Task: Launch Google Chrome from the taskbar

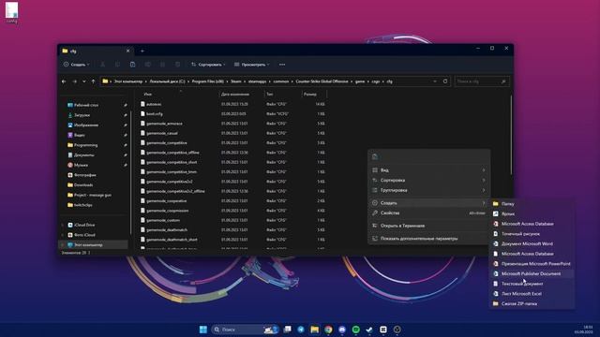Action: 328,330
